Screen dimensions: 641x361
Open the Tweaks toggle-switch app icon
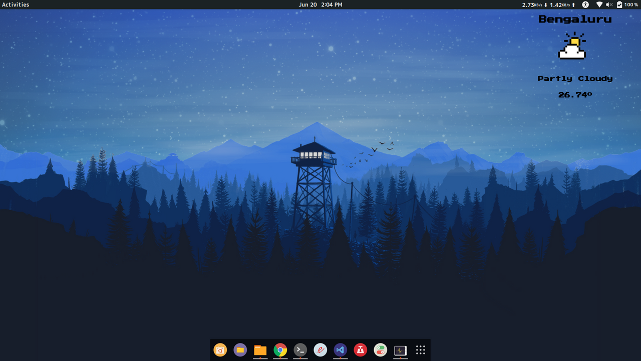point(381,350)
